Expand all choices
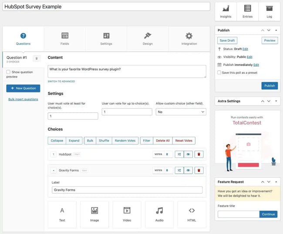Viewport: 283px width, 234px height. 74,141
